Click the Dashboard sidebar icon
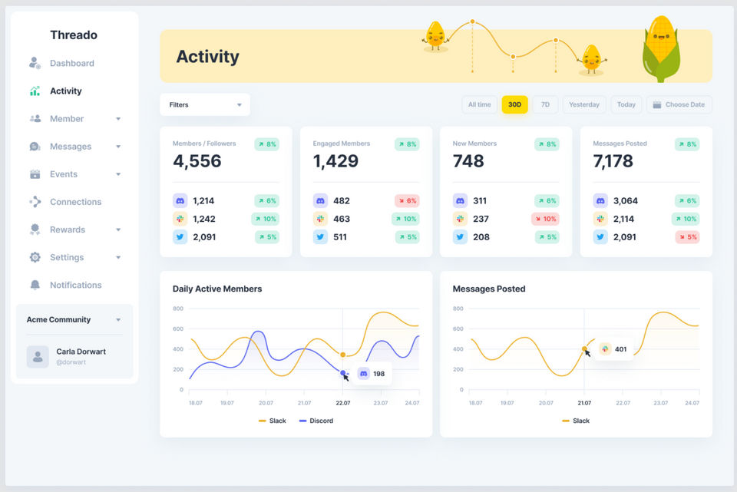Image resolution: width=737 pixels, height=492 pixels. (x=35, y=63)
